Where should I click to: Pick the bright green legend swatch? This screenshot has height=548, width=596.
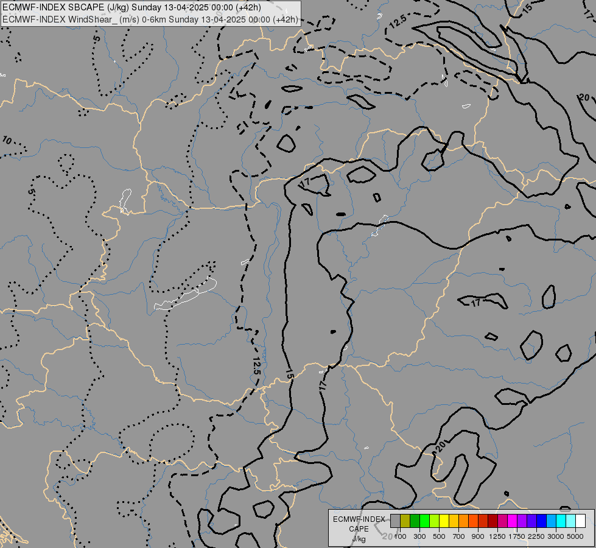[424, 521]
